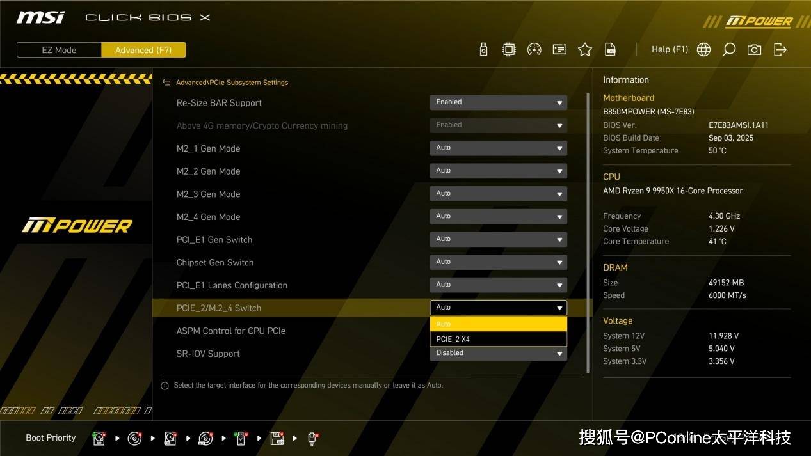
Task: Select the optical disc boot priority icon
Action: point(134,438)
